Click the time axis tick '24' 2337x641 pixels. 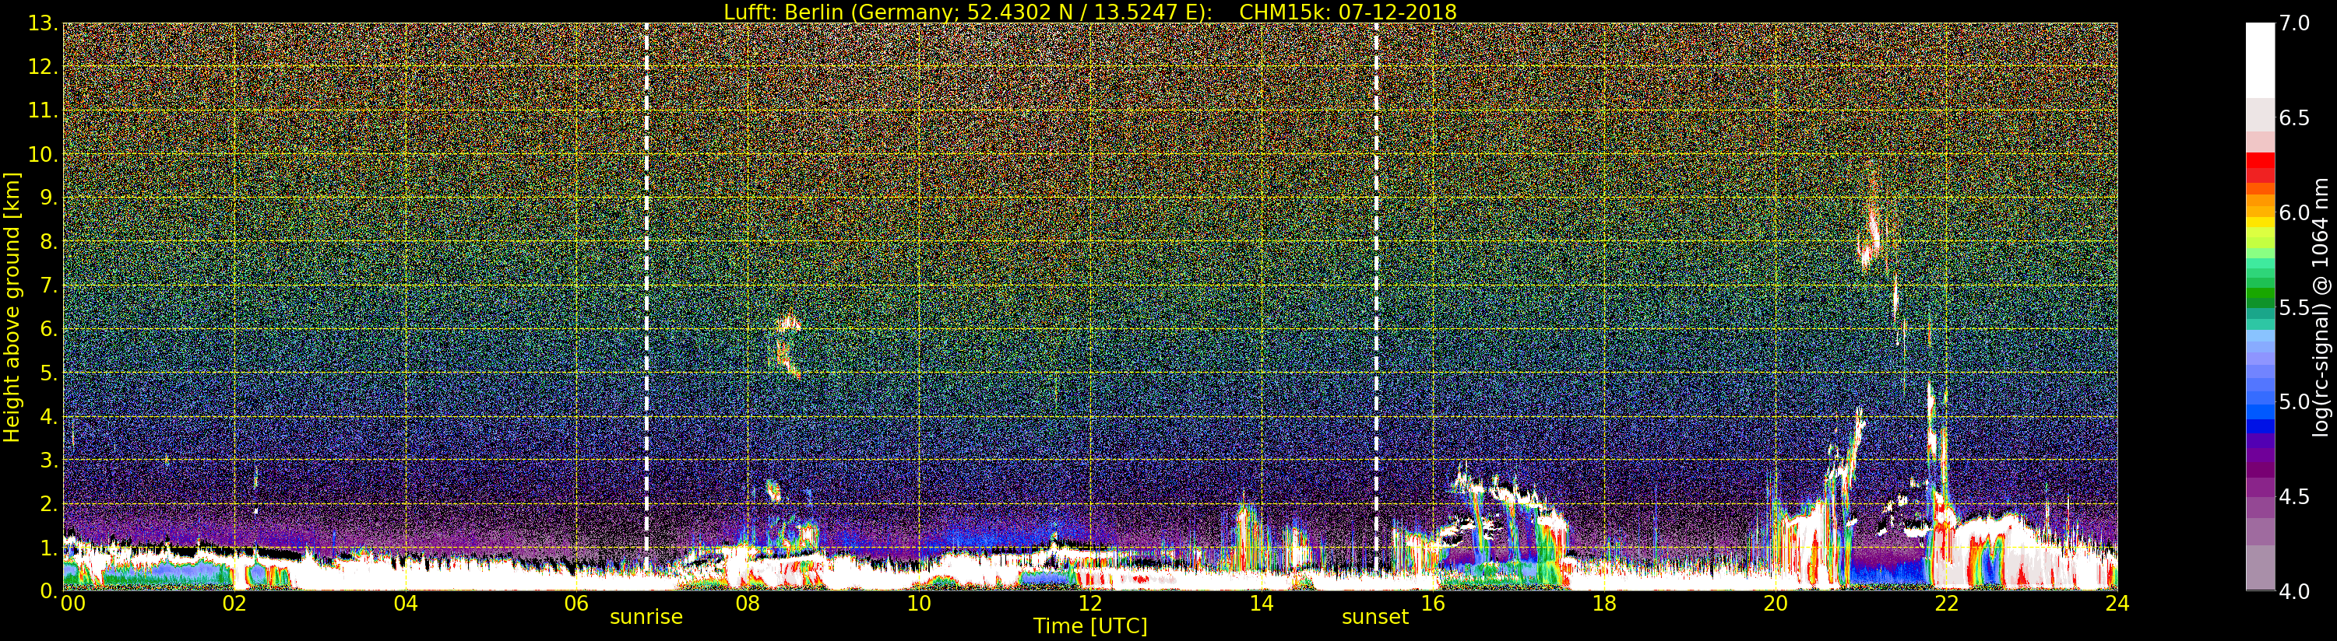2117,604
